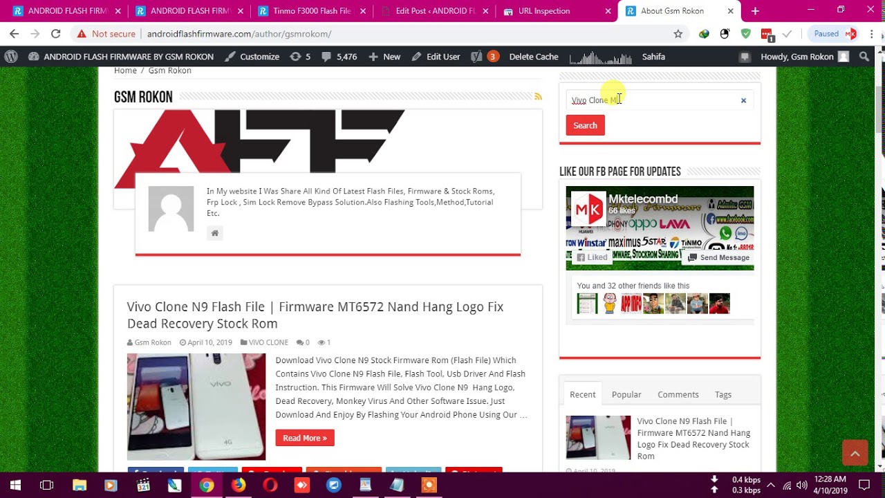
Task: Click the Liked button on Facebook widget
Action: point(592,257)
